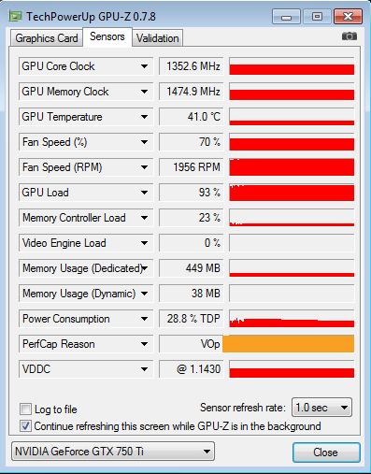Expand the GPU Core Clock sensor dropdown
The image size is (371, 474).
pos(144,66)
